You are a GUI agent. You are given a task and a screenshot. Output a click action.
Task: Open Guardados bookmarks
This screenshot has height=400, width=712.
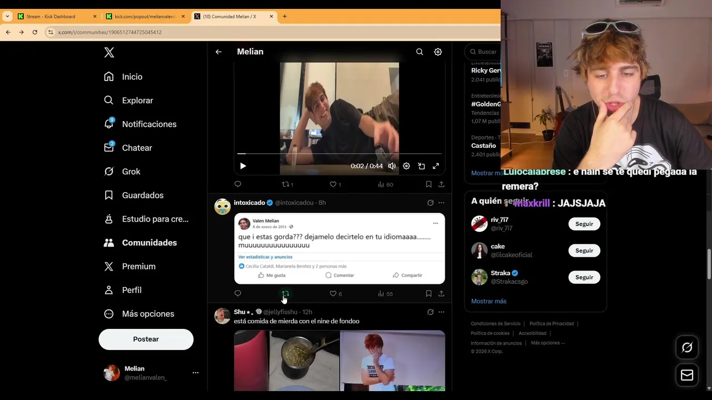click(134, 195)
